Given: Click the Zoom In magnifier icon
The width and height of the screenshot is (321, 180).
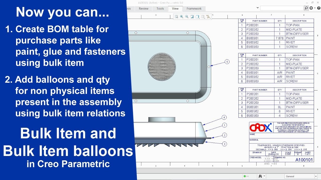Looking at the screenshot, I should (x=182, y=17).
